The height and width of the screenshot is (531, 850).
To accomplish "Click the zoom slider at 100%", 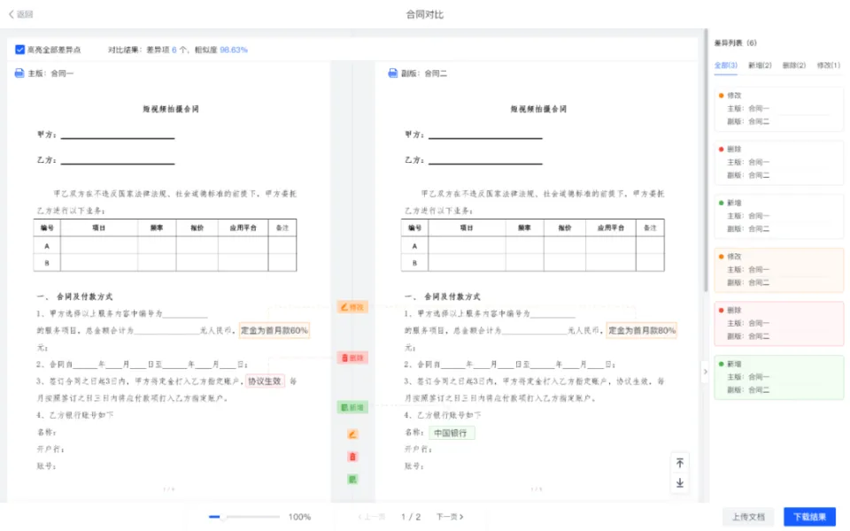I will pos(223,517).
